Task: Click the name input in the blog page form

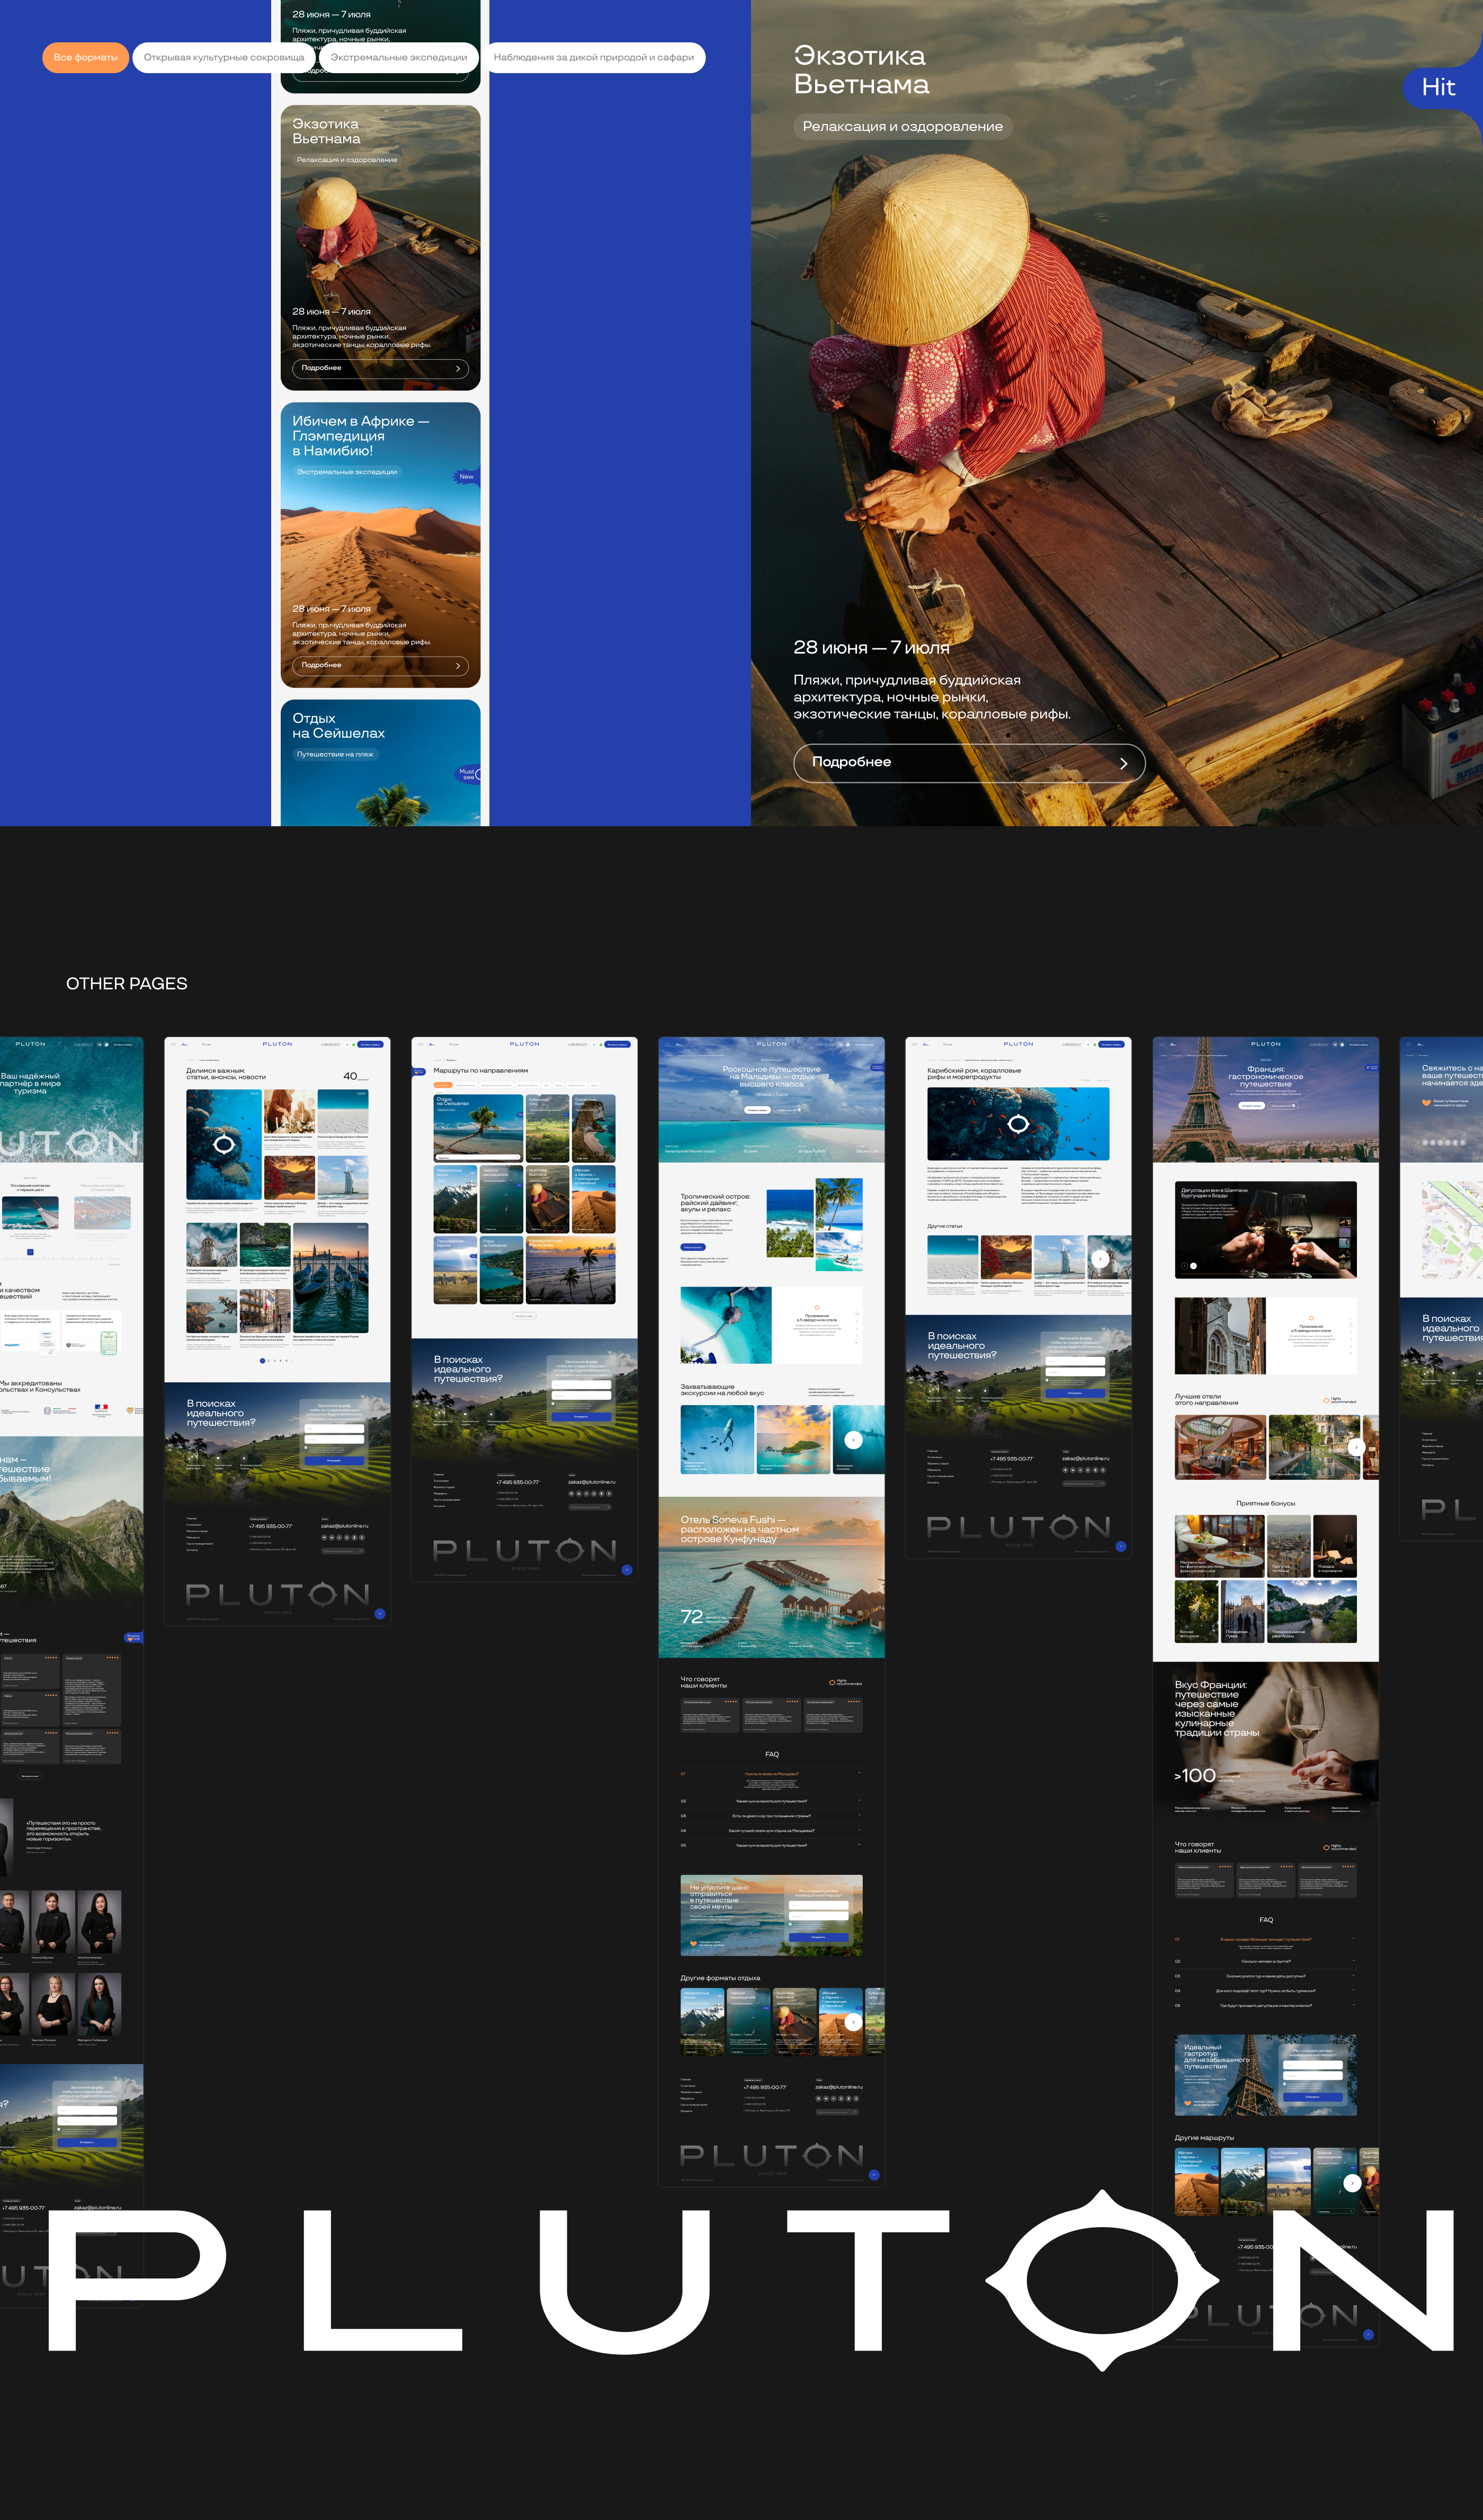Action: click(x=334, y=1428)
